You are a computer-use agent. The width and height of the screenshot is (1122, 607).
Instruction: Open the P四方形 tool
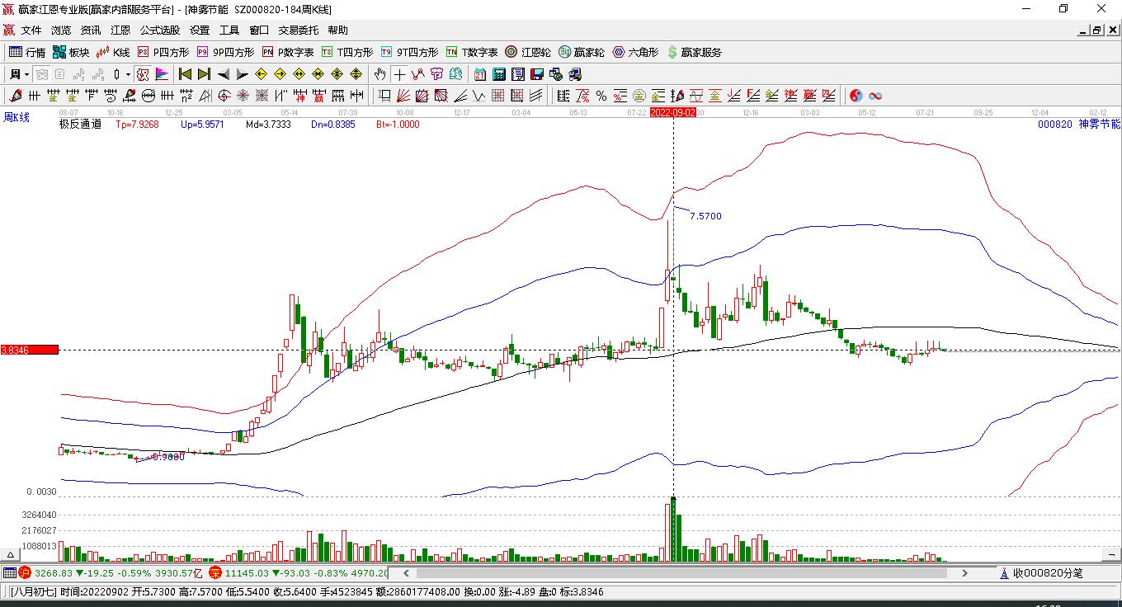pyautogui.click(x=163, y=52)
